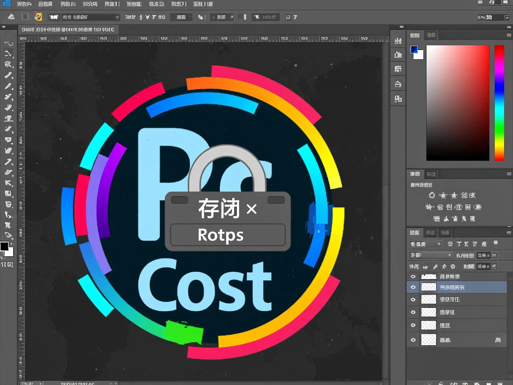The width and height of the screenshot is (513, 385).
Task: Click the lock icon on the bottom layer
Action: (497, 340)
